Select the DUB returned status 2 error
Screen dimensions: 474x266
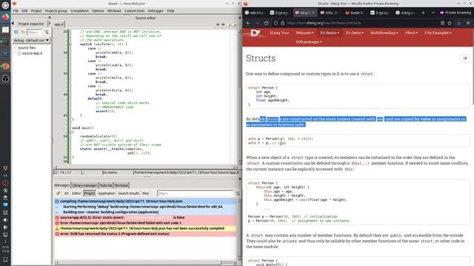(146, 233)
